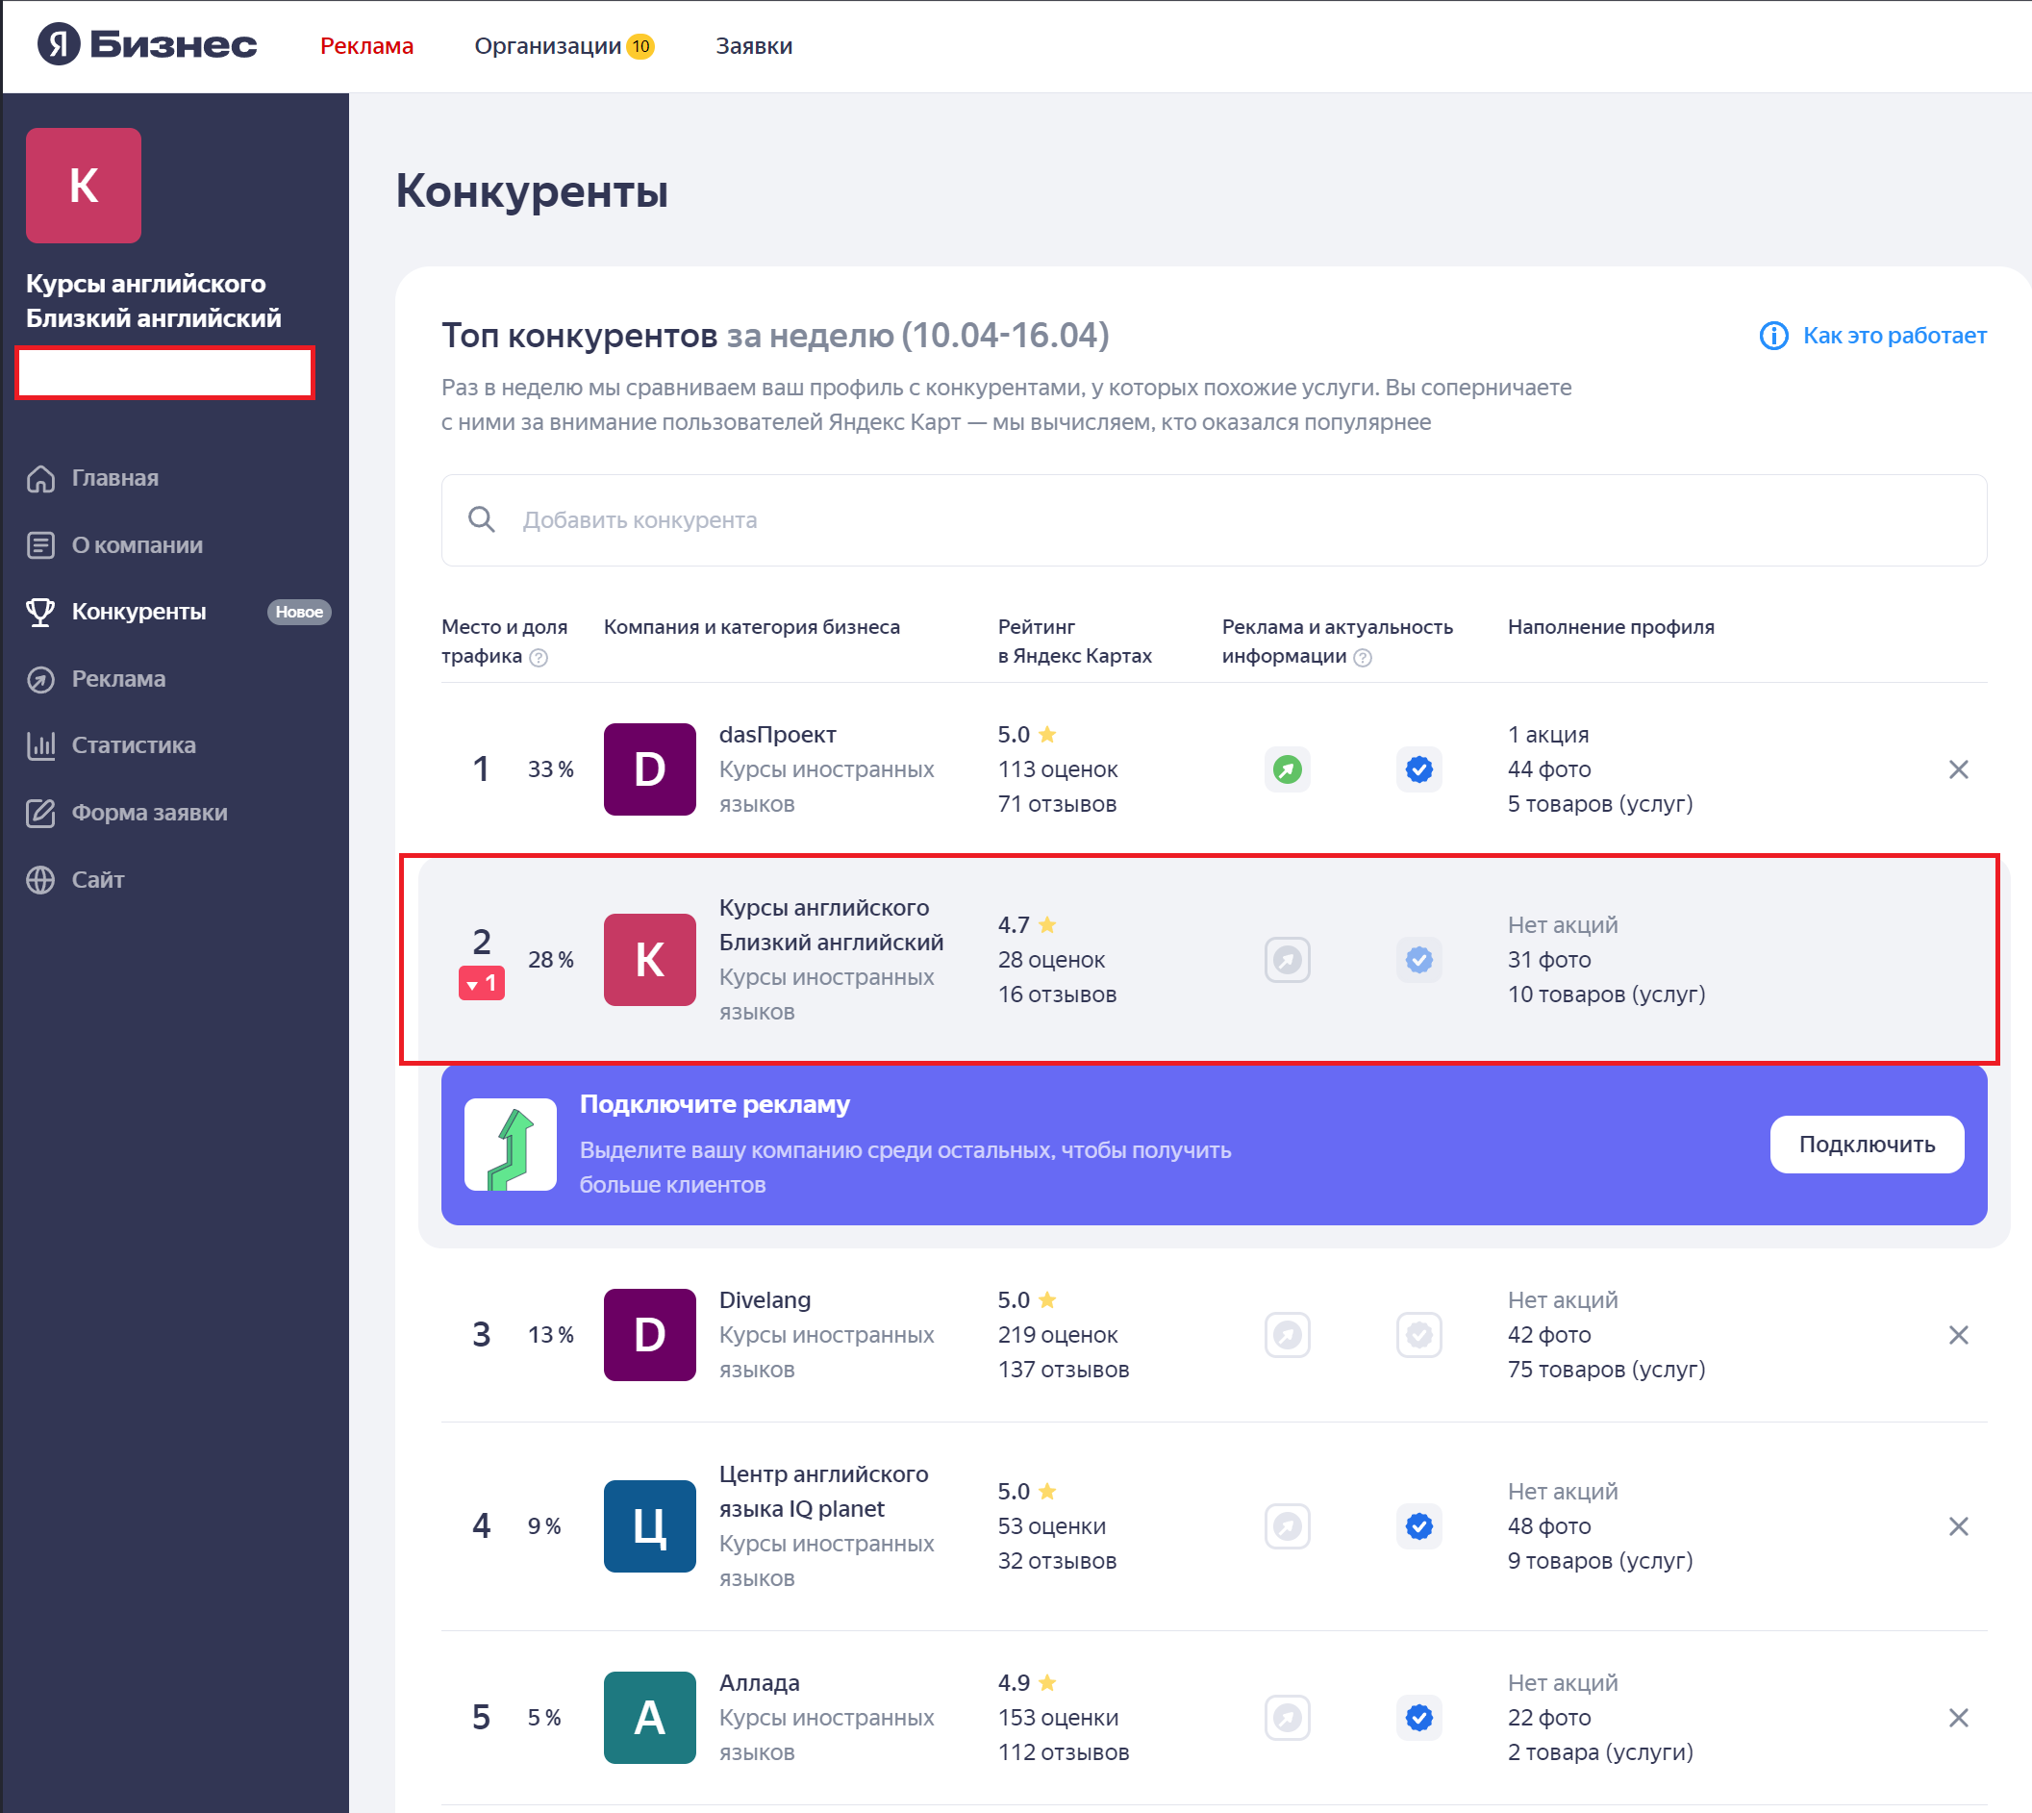Click the Центр английского языка logo thumbnail
This screenshot has width=2032, height=1813.
pyautogui.click(x=649, y=1526)
